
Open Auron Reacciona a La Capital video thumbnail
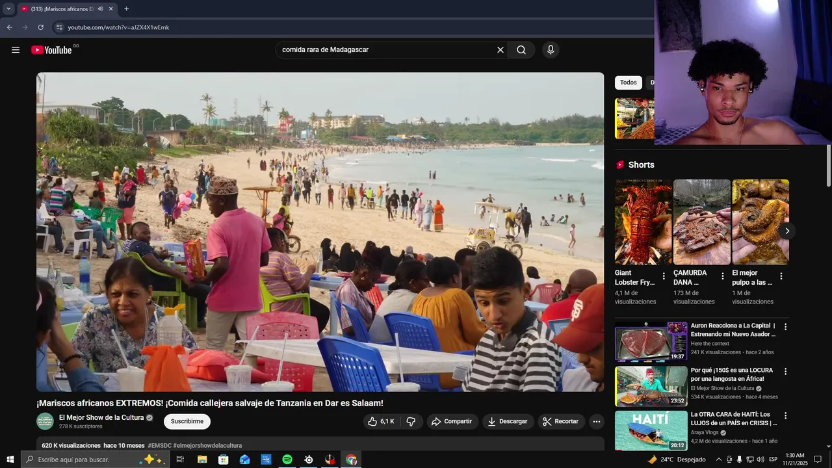651,341
